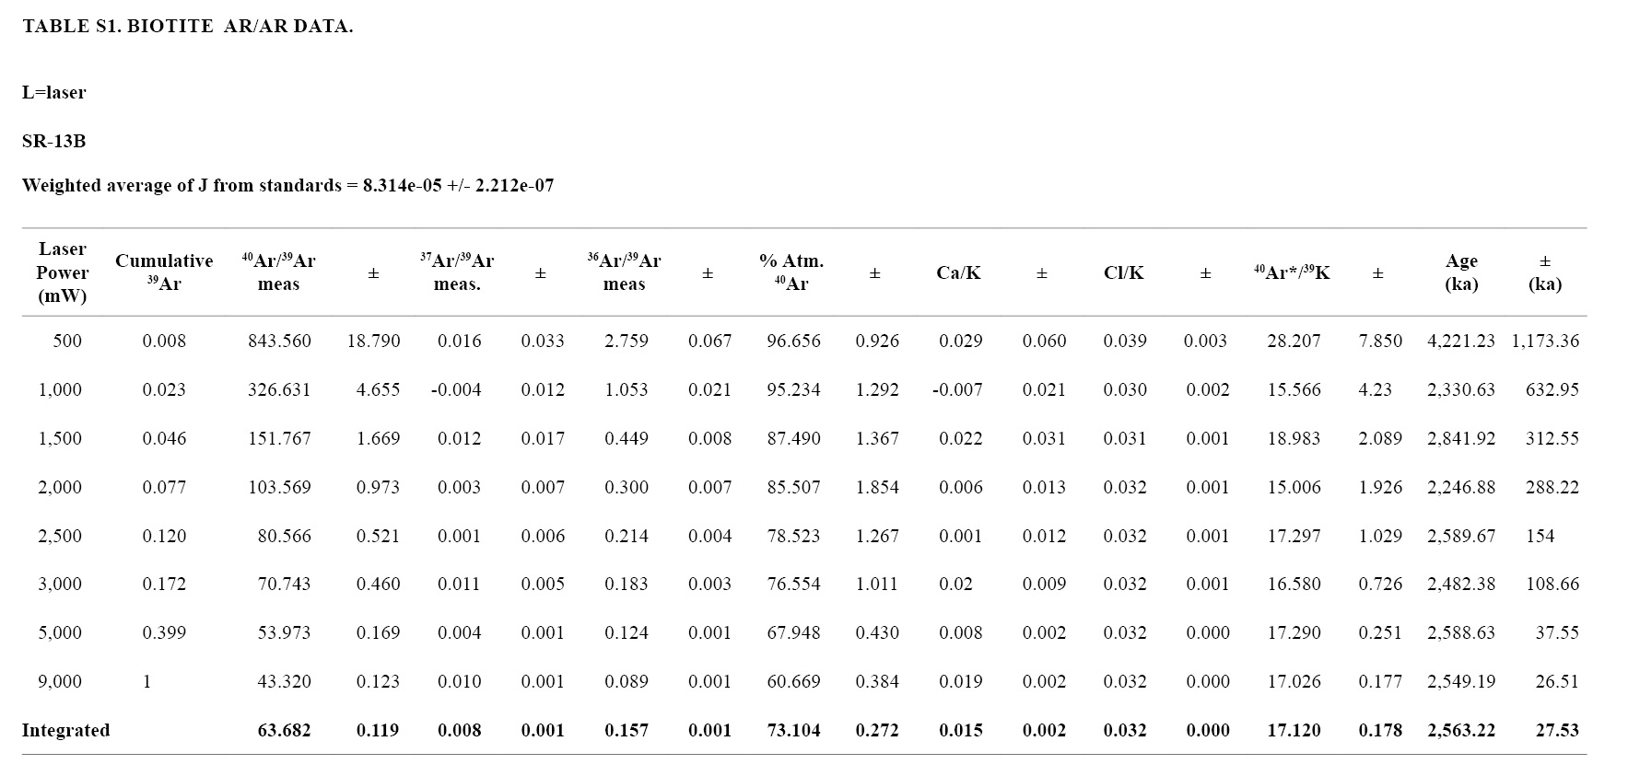Click the negative Ca/K value -0.007
Image resolution: width=1628 pixels, height=776 pixels.
[x=957, y=390]
